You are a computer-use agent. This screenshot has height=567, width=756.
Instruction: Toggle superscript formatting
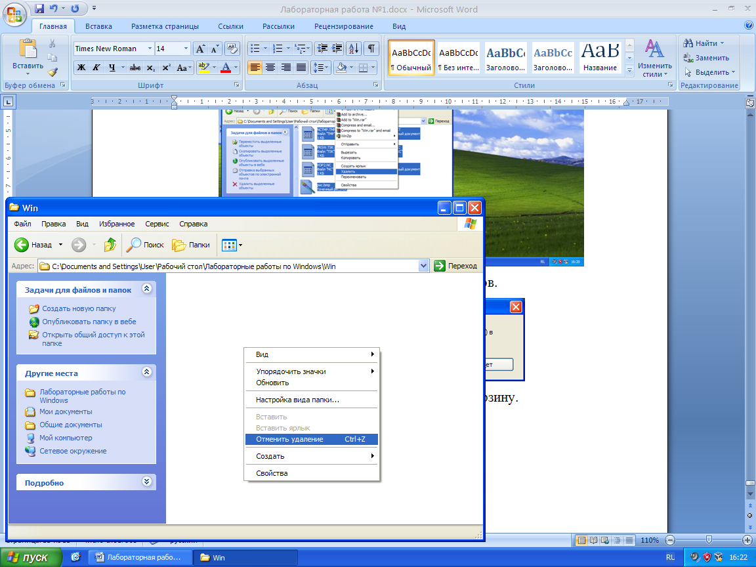pos(166,68)
